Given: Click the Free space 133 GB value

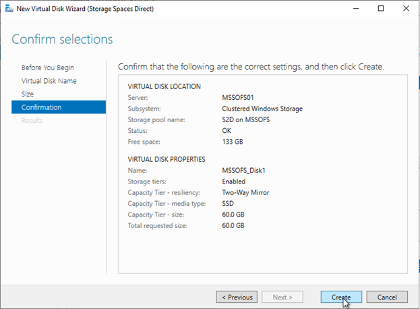Looking at the screenshot, I should (x=233, y=142).
